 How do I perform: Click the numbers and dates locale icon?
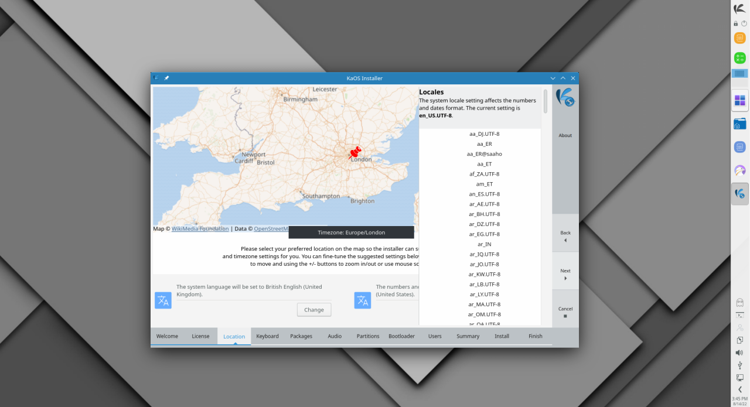pos(363,300)
